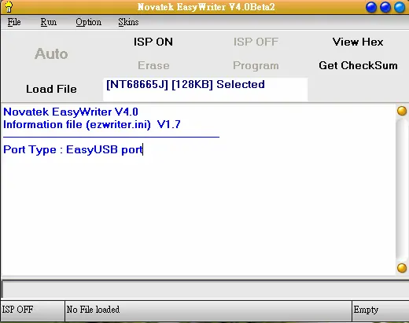Open the Run menu
The image size is (409, 323).
pyautogui.click(x=49, y=22)
